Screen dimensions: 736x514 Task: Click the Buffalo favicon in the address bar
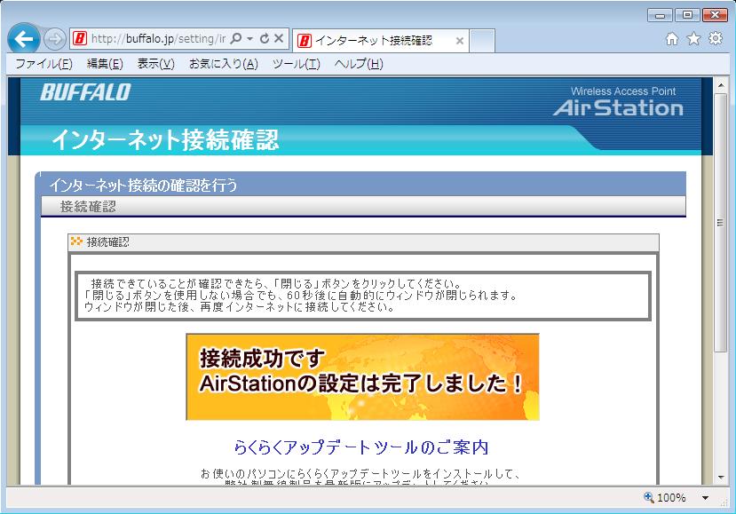click(80, 38)
